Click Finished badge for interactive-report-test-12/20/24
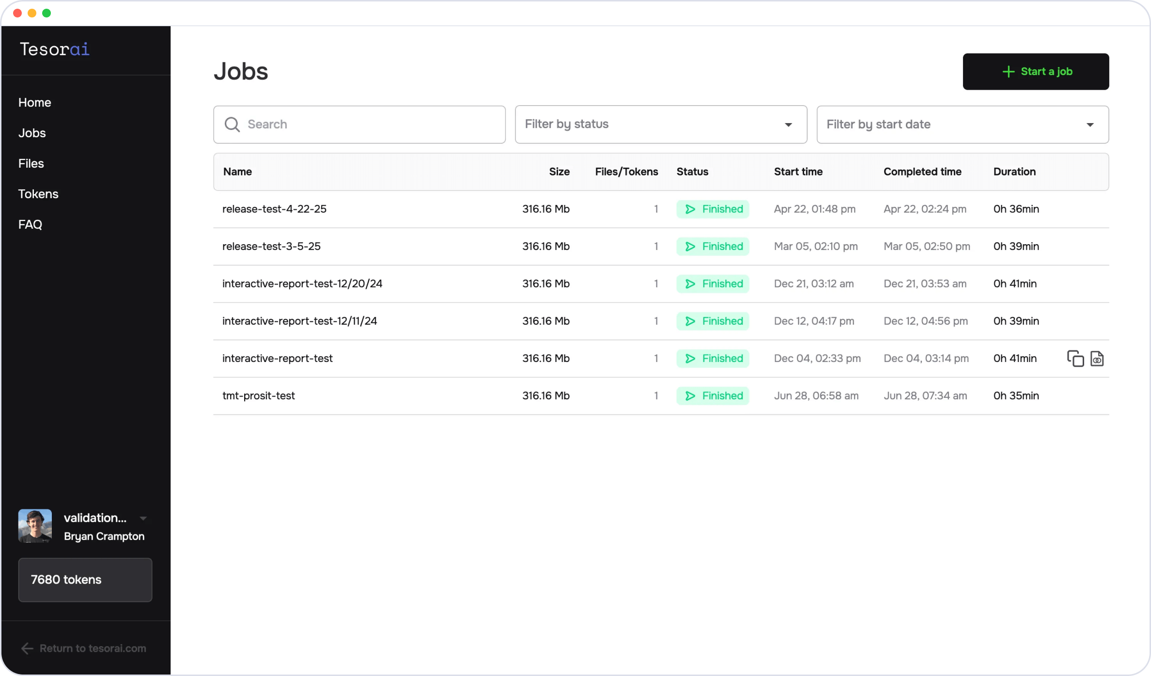1151x676 pixels. pyautogui.click(x=713, y=284)
